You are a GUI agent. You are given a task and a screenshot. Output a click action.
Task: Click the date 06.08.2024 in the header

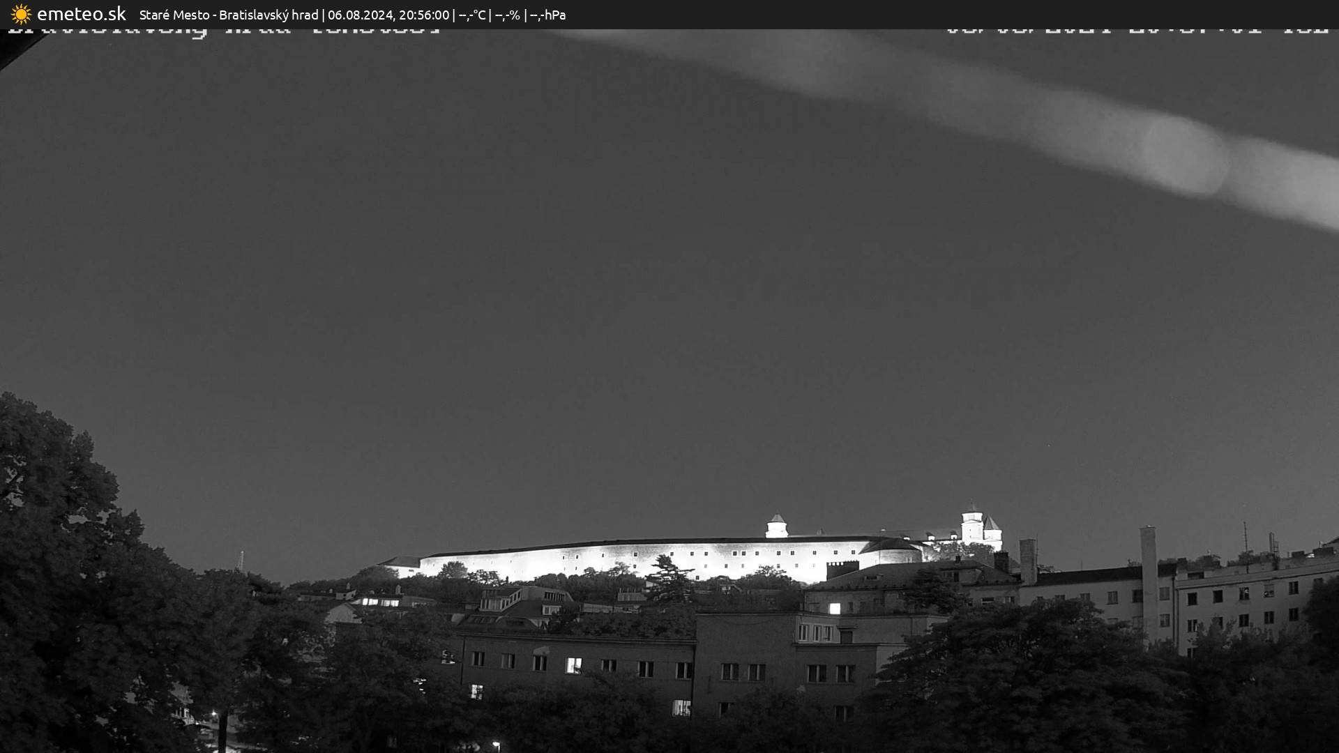pyautogui.click(x=362, y=15)
